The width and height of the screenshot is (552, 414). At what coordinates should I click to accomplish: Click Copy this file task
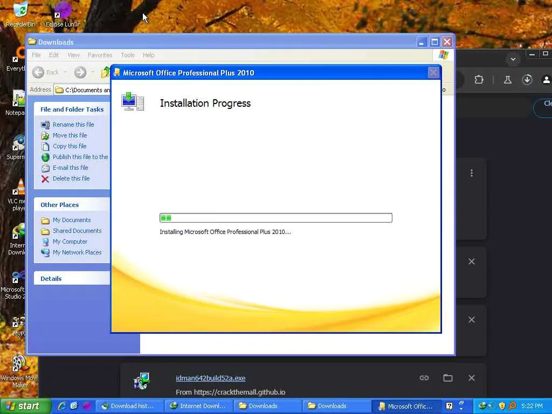70,146
